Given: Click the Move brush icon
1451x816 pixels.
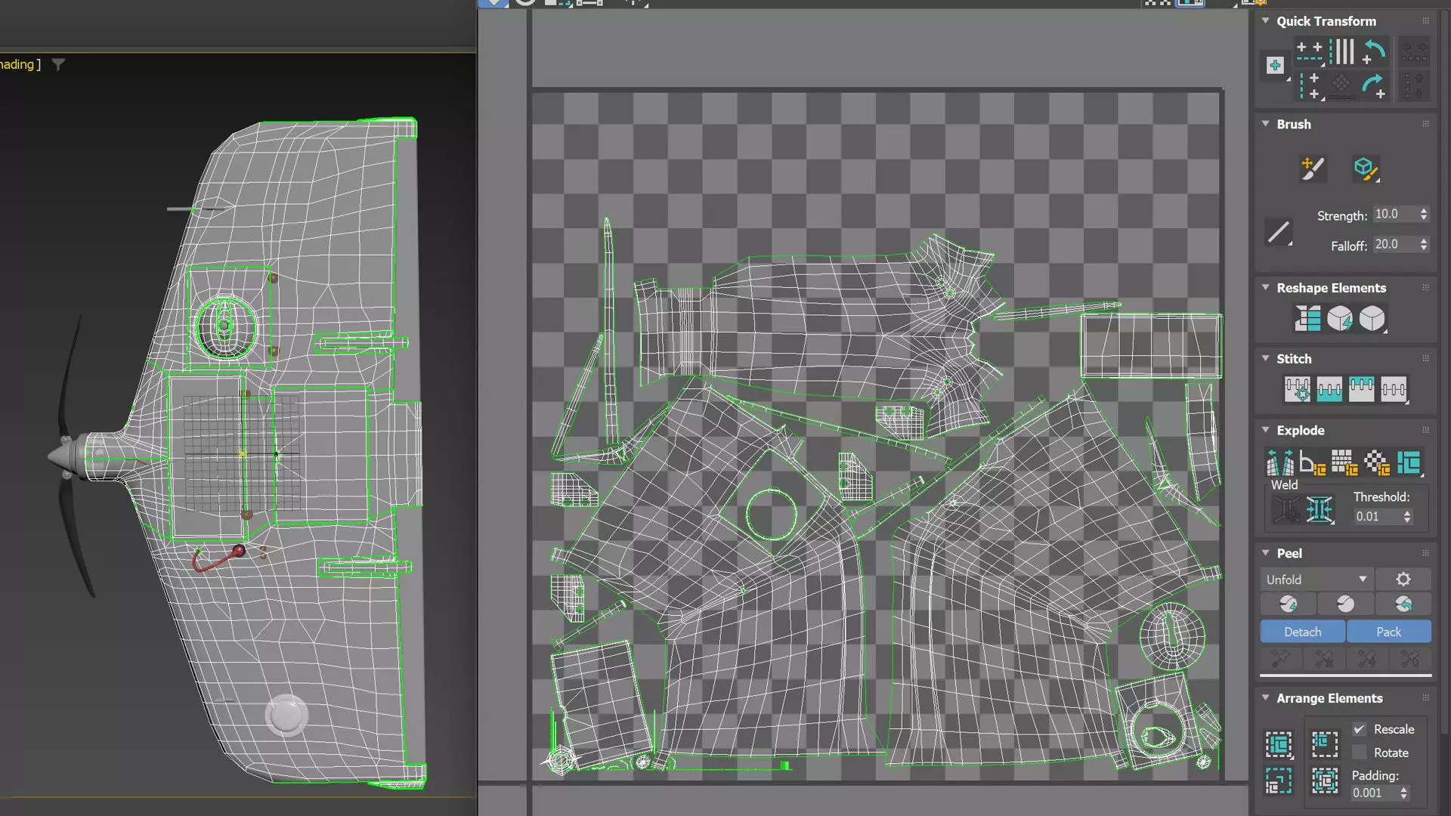Looking at the screenshot, I should click(1313, 168).
